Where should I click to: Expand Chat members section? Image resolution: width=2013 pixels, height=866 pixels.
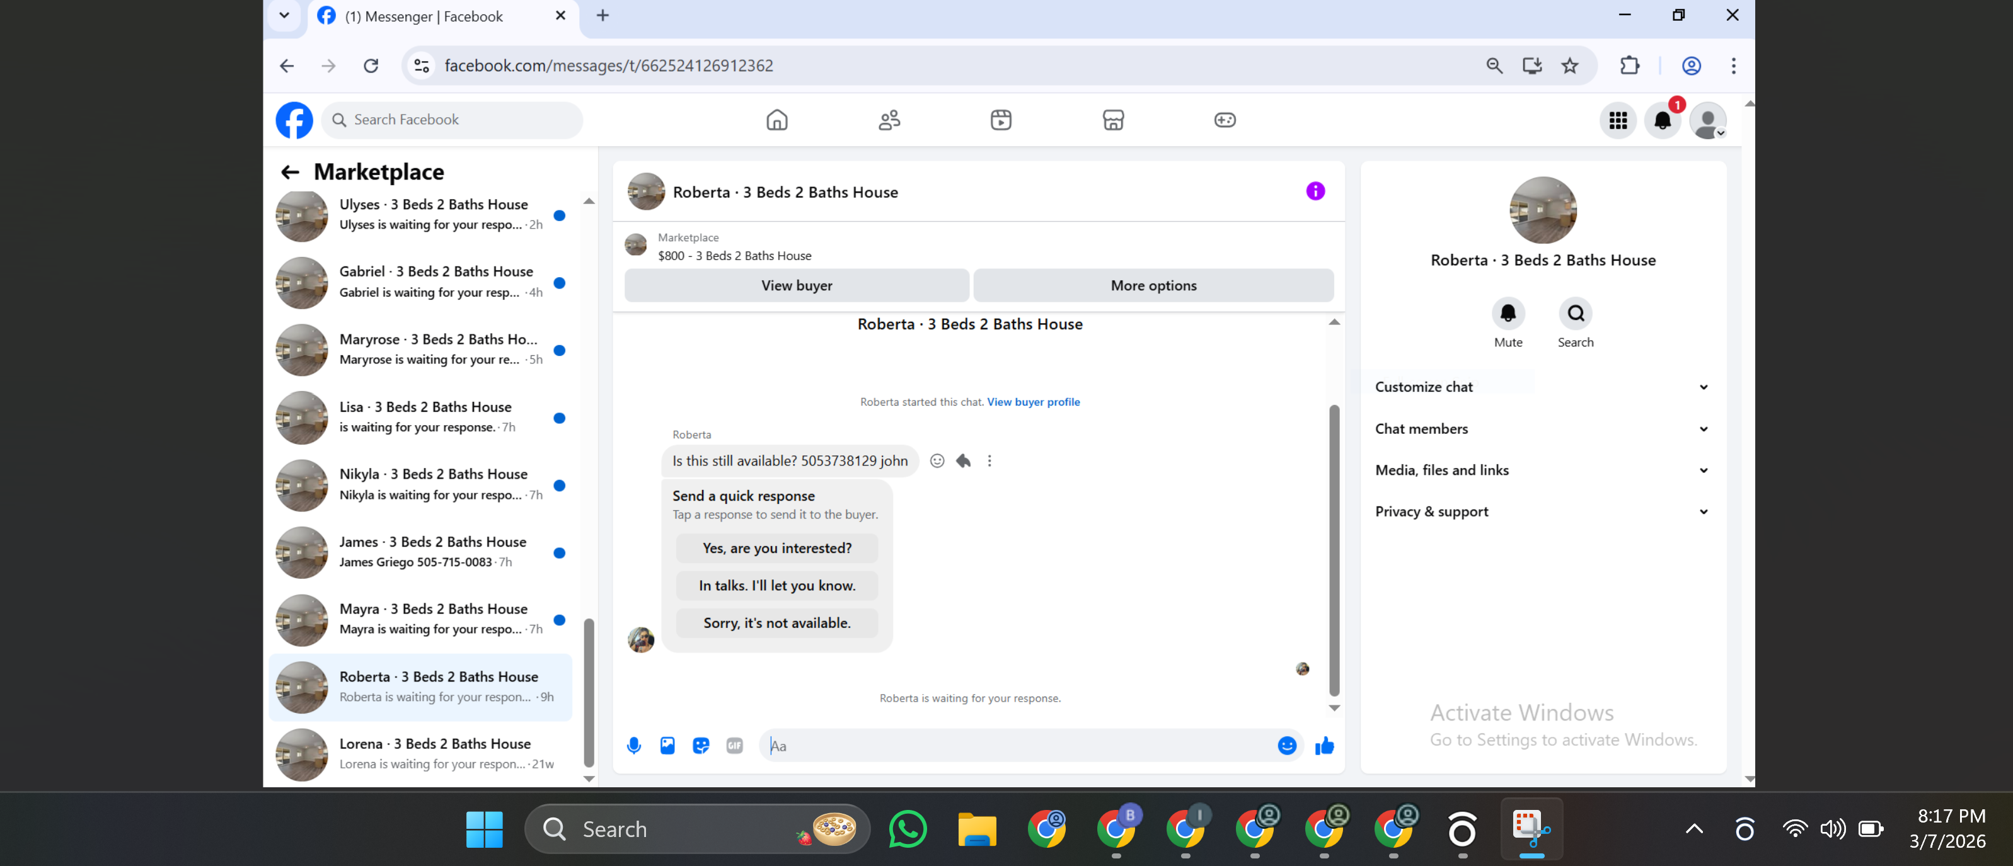coord(1543,429)
